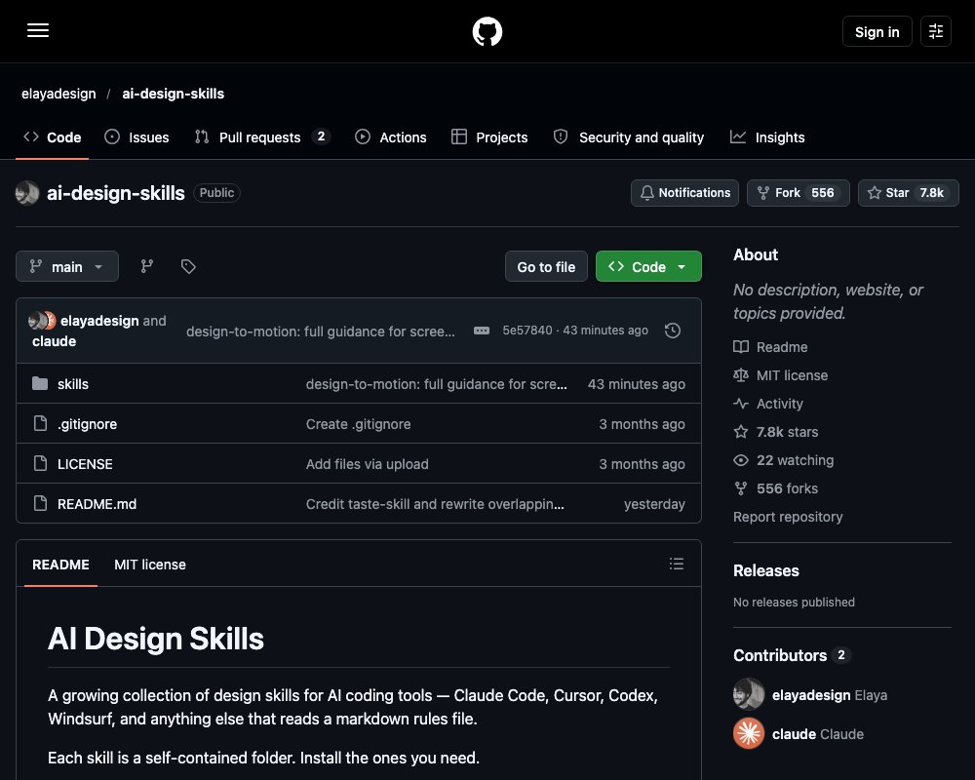975x780 pixels.
Task: View branches via branch icon
Action: (147, 267)
